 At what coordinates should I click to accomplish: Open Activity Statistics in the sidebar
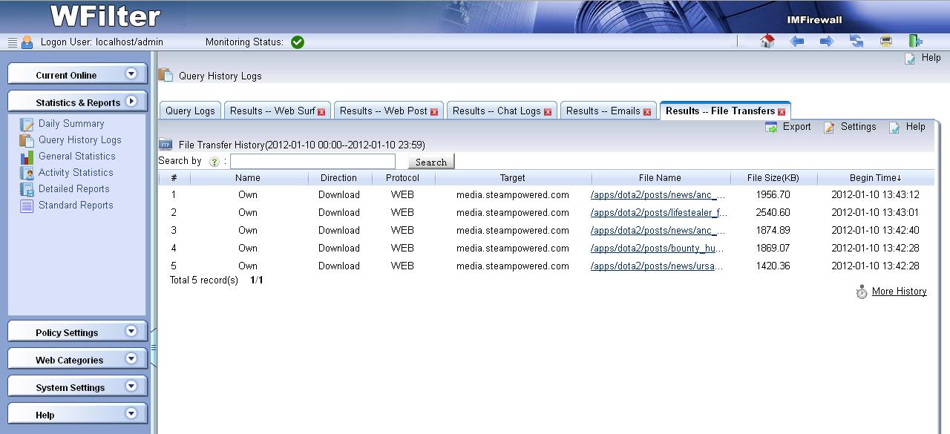tap(76, 173)
